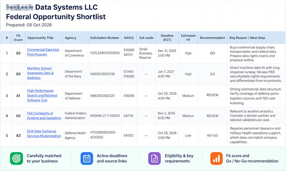
Task: Click Small Business Reserve set-aside cell
Action: [x=146, y=53]
